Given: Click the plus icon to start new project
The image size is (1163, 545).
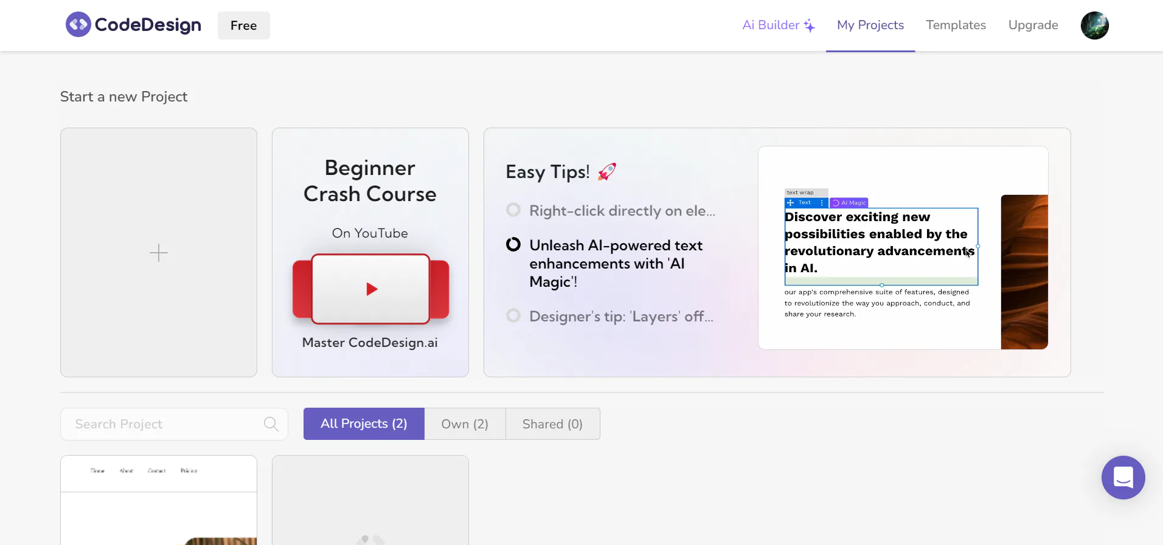Looking at the screenshot, I should (x=159, y=253).
